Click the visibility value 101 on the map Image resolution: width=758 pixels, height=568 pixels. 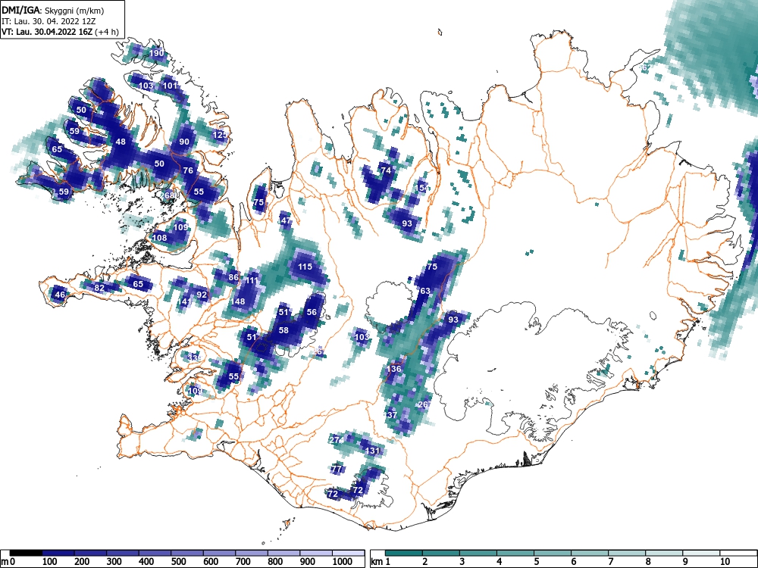[x=170, y=86]
